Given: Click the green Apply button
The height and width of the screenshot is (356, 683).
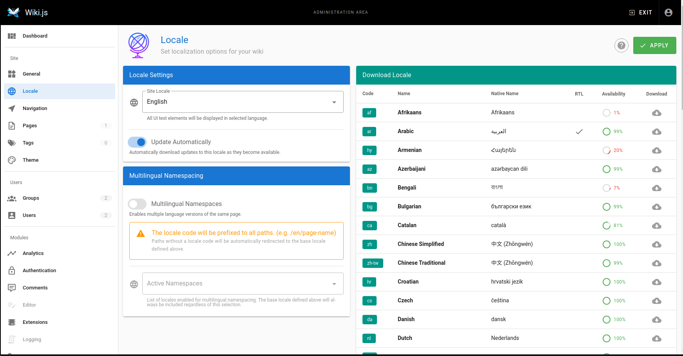Looking at the screenshot, I should coord(654,45).
